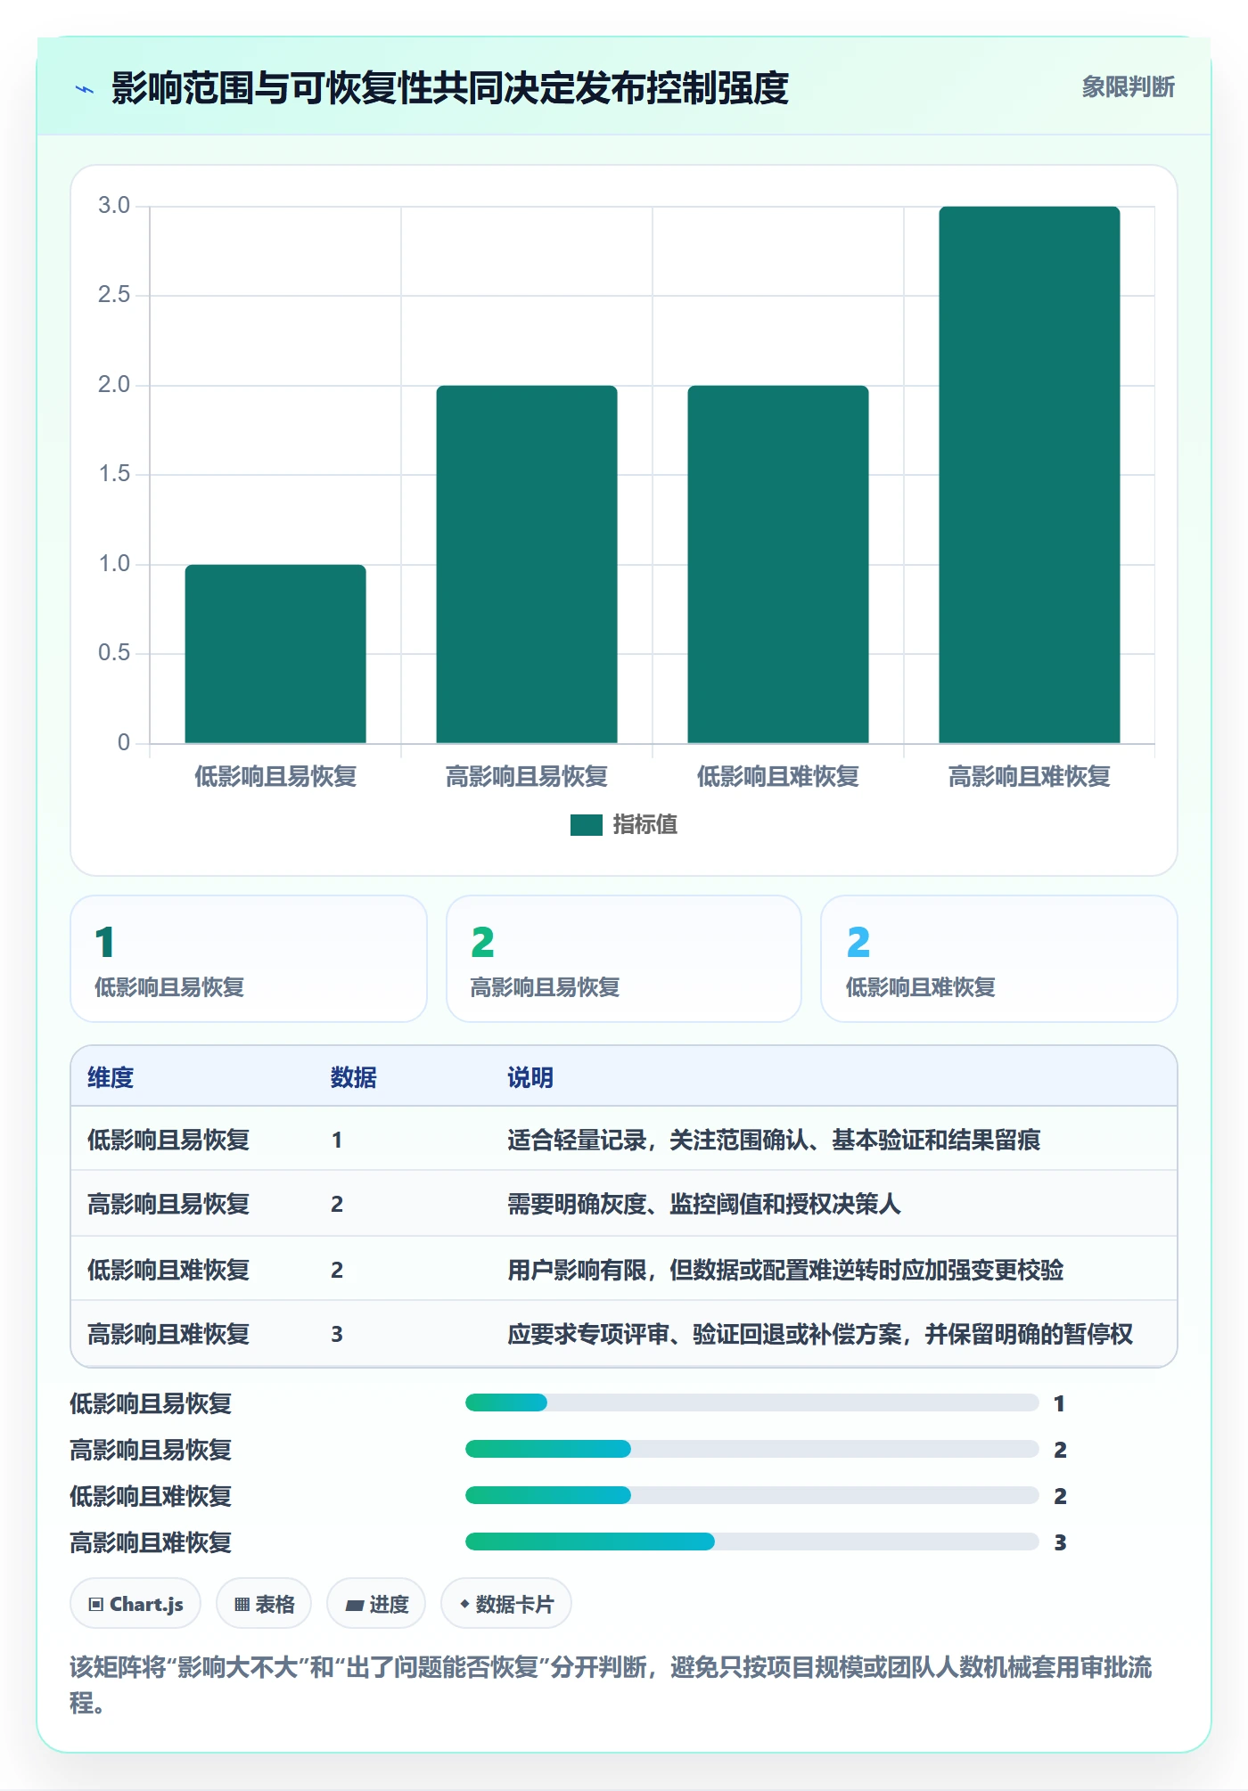1248x1791 pixels.
Task: Click the 1.5 y-axis tick value
Action: pyautogui.click(x=114, y=474)
